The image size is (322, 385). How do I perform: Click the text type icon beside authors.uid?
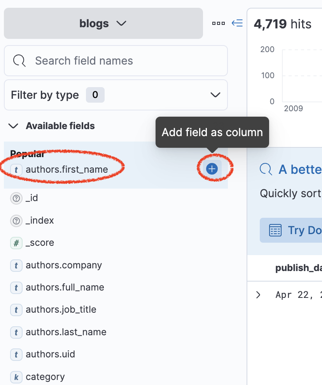pyautogui.click(x=16, y=355)
